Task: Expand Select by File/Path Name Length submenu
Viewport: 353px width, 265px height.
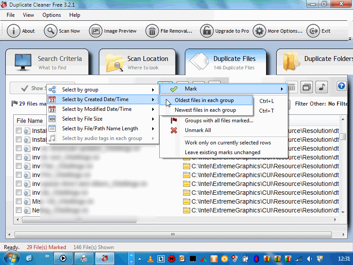Action: point(100,129)
